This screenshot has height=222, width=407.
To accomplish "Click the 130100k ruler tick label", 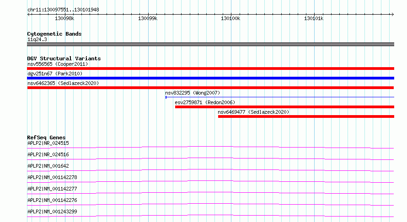I will pos(230,18).
